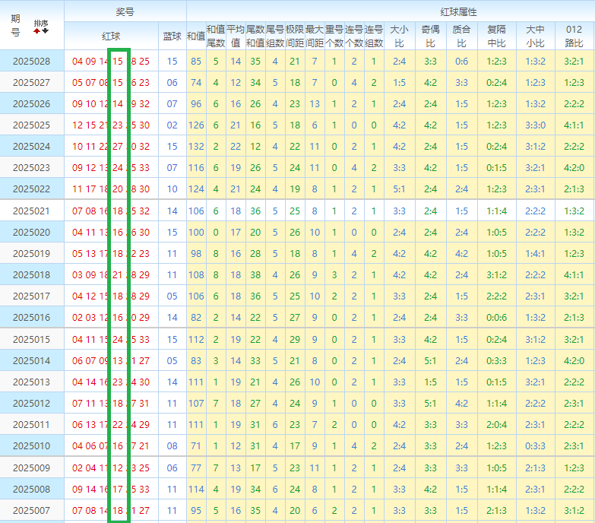Click the black descending sort arrow
This screenshot has width=595, height=523.
pos(45,30)
